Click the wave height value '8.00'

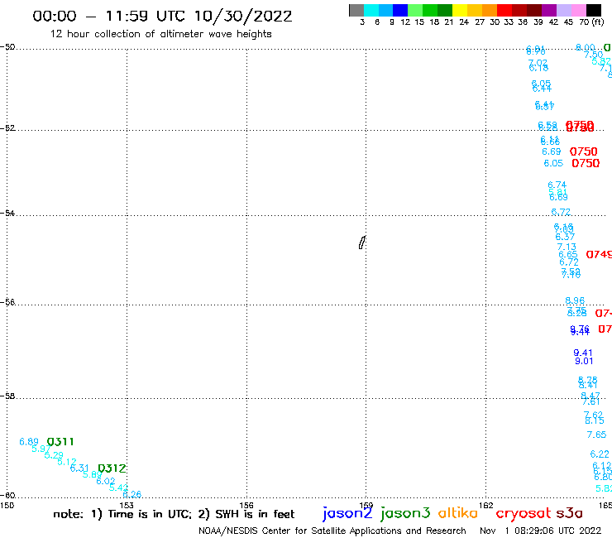point(586,47)
